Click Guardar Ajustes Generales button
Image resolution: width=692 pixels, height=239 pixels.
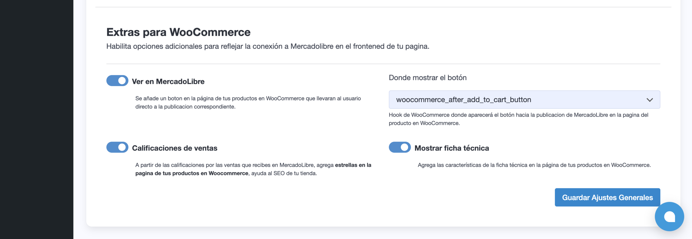[x=607, y=197]
